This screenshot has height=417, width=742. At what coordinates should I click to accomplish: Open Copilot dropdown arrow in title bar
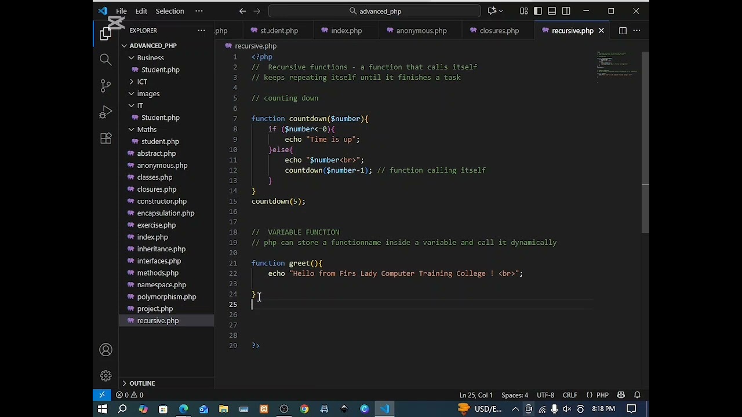coord(501,11)
